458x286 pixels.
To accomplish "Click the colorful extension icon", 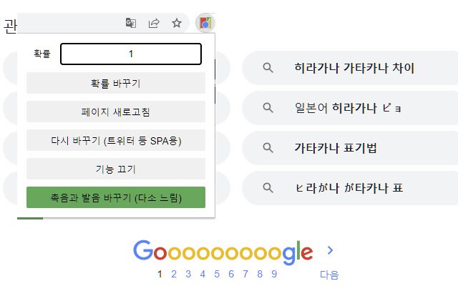I will coord(205,23).
